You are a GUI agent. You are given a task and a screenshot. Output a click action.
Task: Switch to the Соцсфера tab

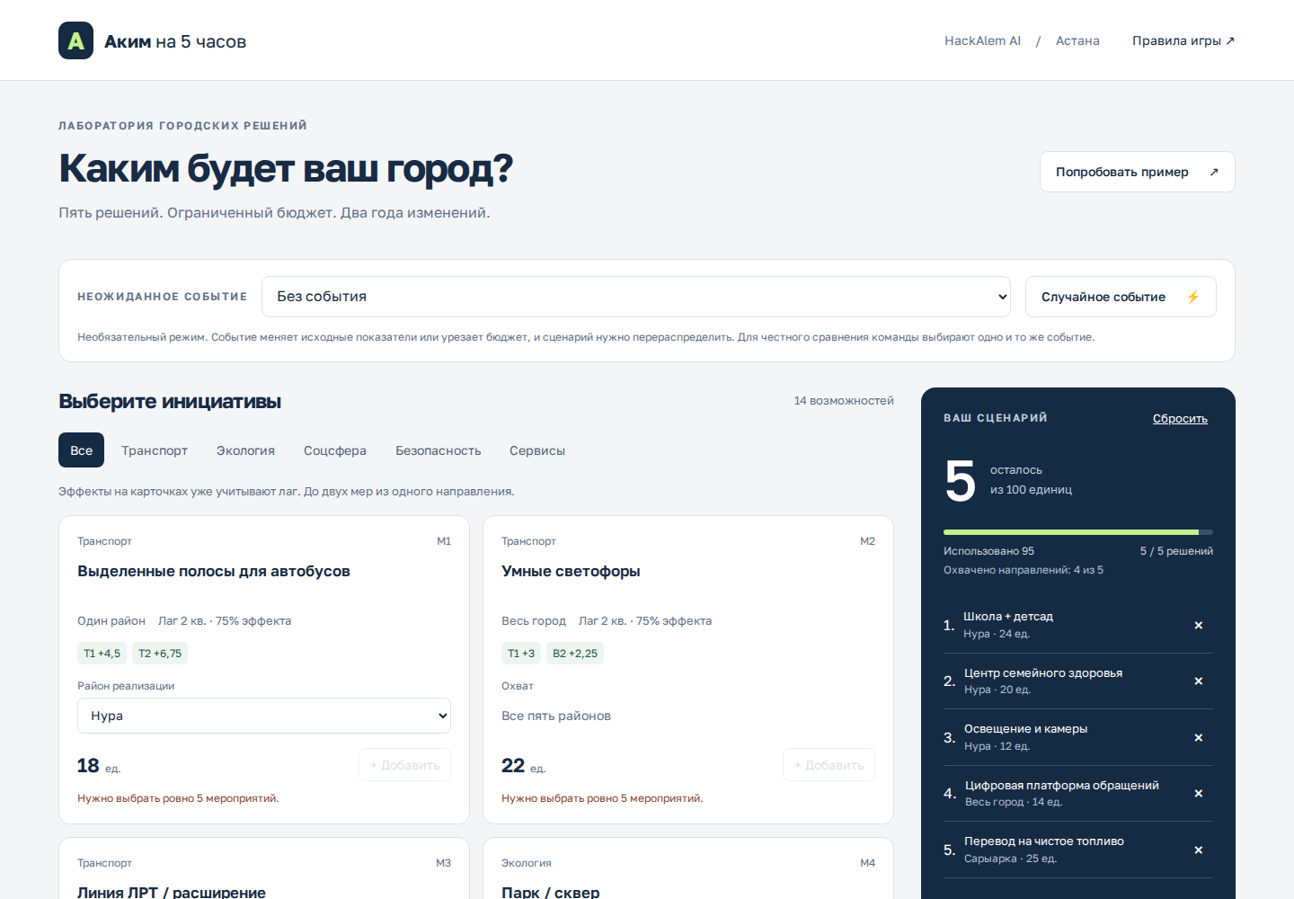pyautogui.click(x=335, y=450)
